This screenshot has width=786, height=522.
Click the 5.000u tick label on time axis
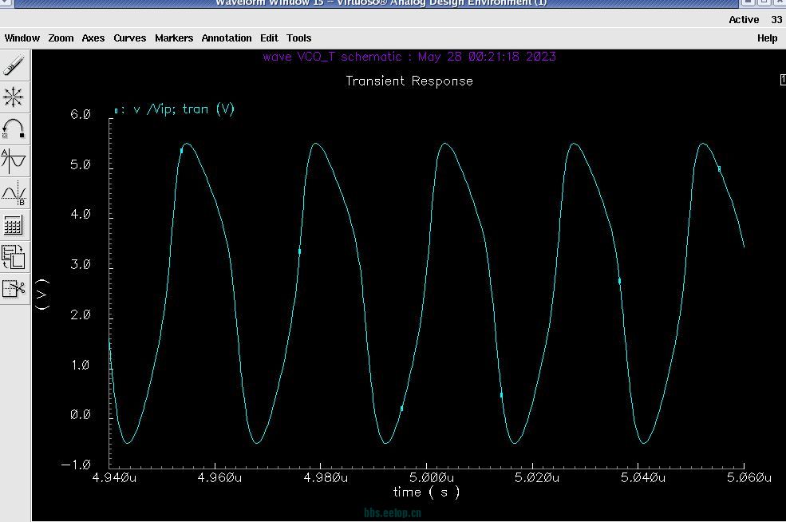pos(432,477)
